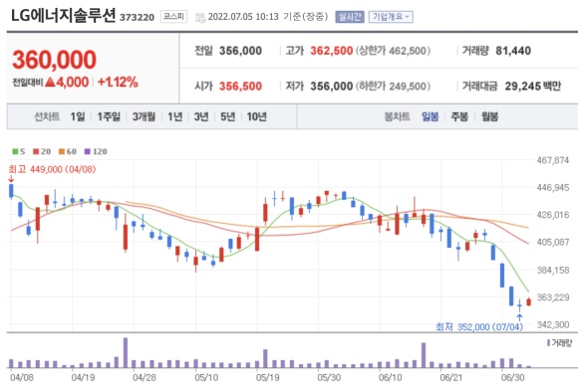This screenshot has height=389, width=578.
Task: Click the stock code 373220
Action: click(x=137, y=17)
